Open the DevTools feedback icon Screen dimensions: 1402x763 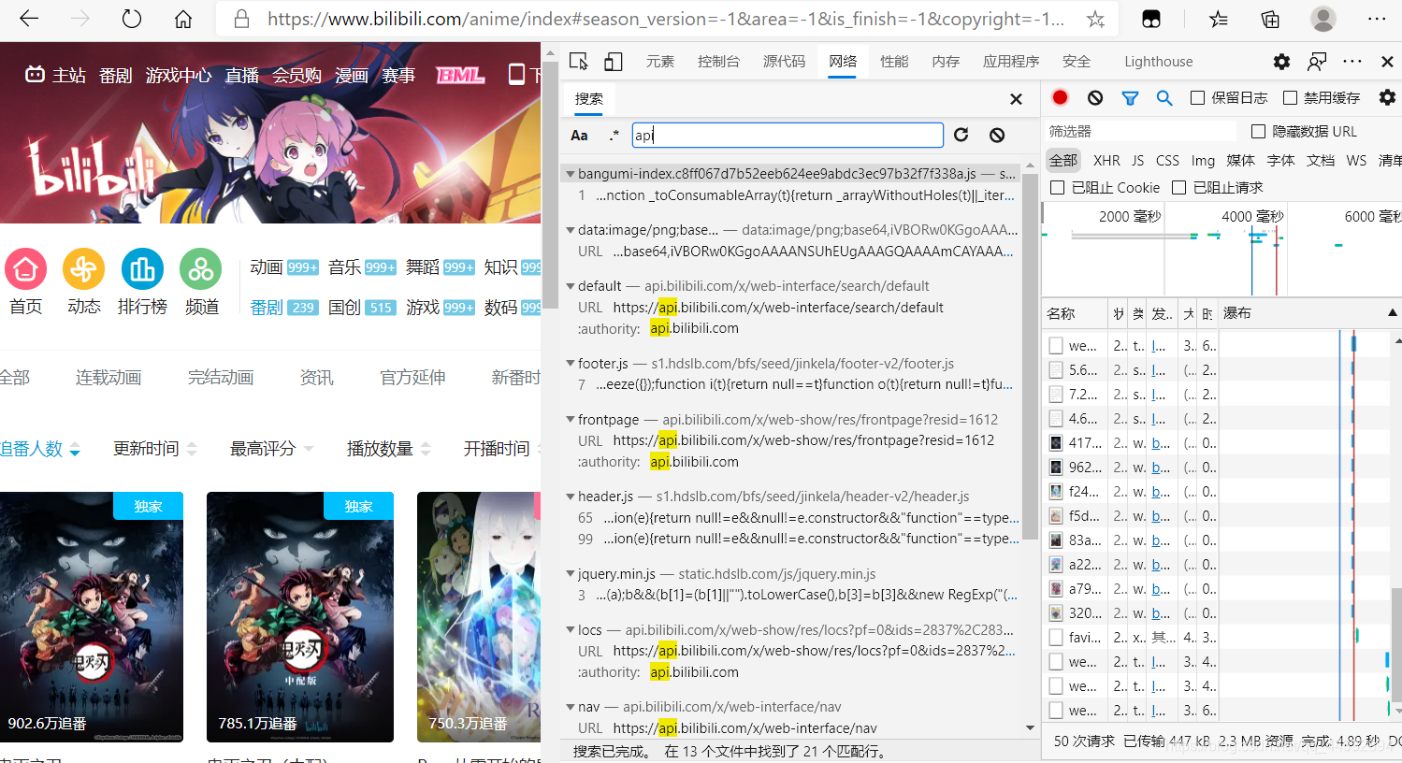coord(1317,62)
